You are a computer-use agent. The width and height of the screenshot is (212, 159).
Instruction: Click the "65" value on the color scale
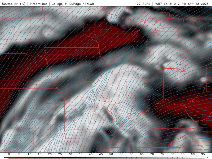142,154
